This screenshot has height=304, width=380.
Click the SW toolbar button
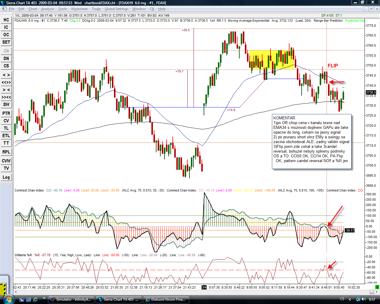coord(6,104)
